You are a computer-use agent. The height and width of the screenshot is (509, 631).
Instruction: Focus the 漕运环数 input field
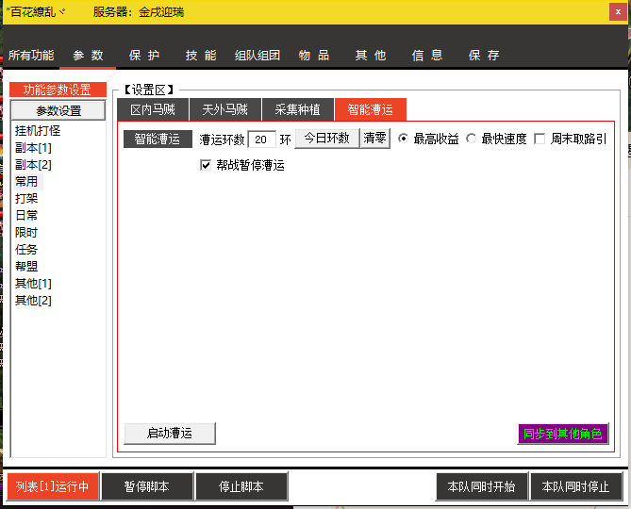pyautogui.click(x=262, y=140)
